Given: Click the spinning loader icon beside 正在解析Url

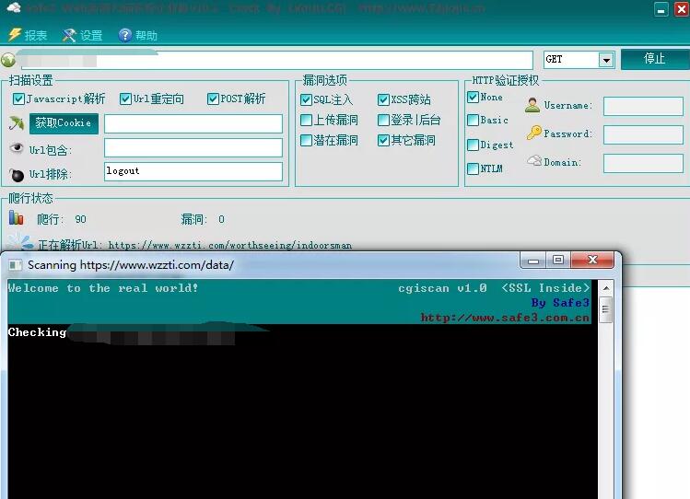Looking at the screenshot, I should pyautogui.click(x=19, y=241).
